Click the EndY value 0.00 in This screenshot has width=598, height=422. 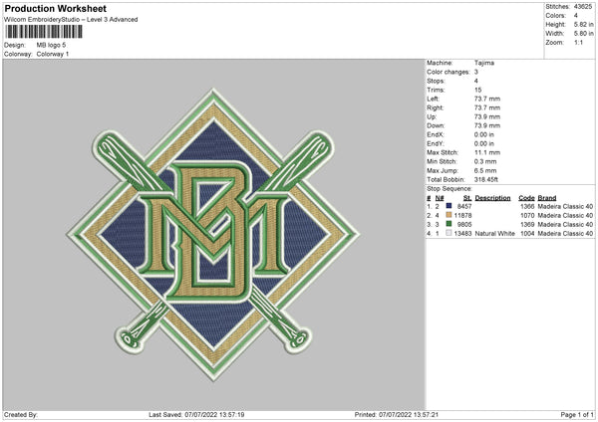tap(484, 144)
